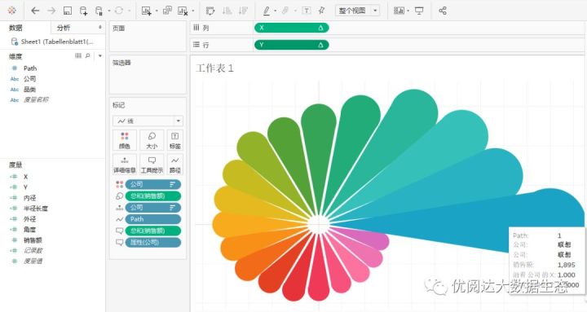This screenshot has width=587, height=312.
Task: Open the mark type dropdown 线
Action: pos(148,121)
